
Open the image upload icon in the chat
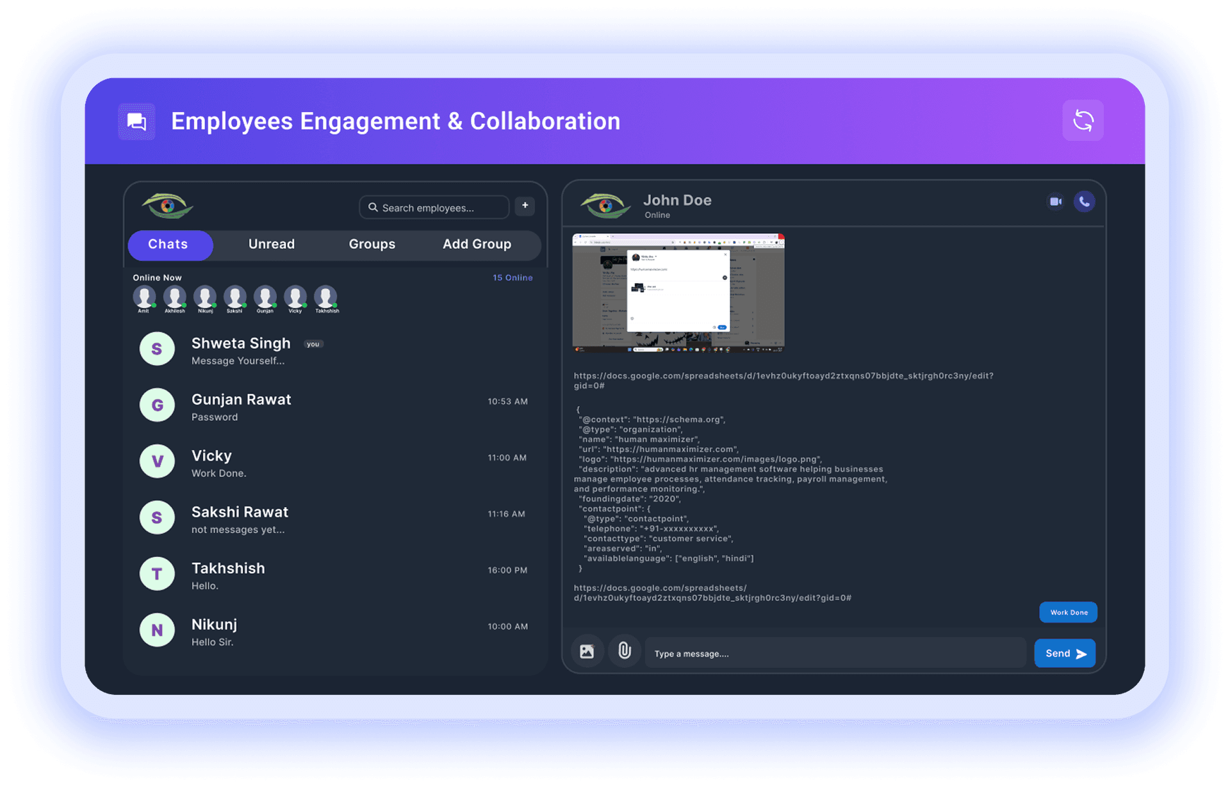587,651
